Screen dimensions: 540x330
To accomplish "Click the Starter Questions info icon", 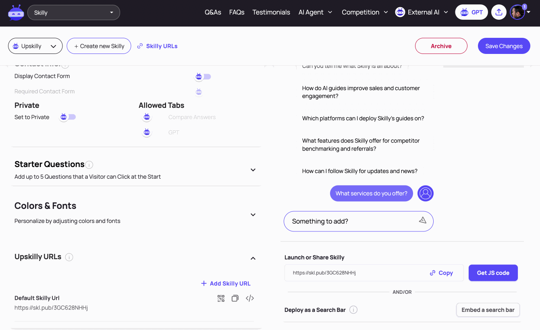I will pyautogui.click(x=89, y=165).
